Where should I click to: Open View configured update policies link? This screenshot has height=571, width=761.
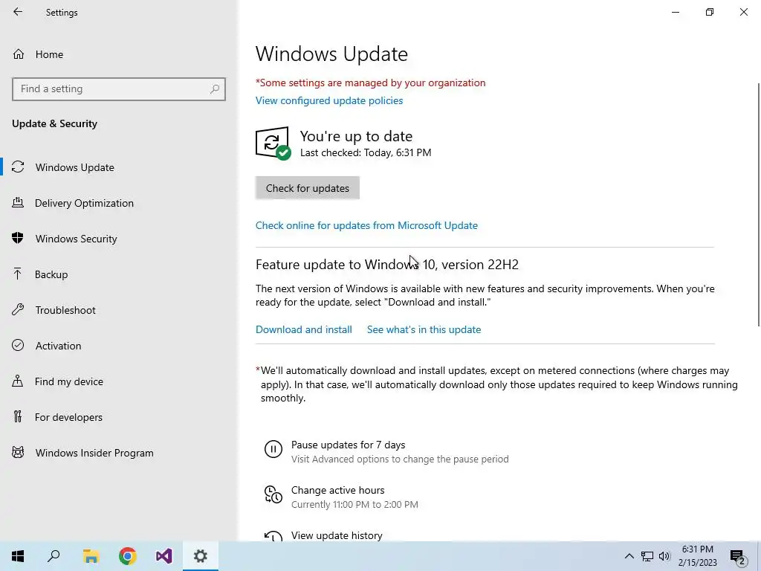[329, 100]
